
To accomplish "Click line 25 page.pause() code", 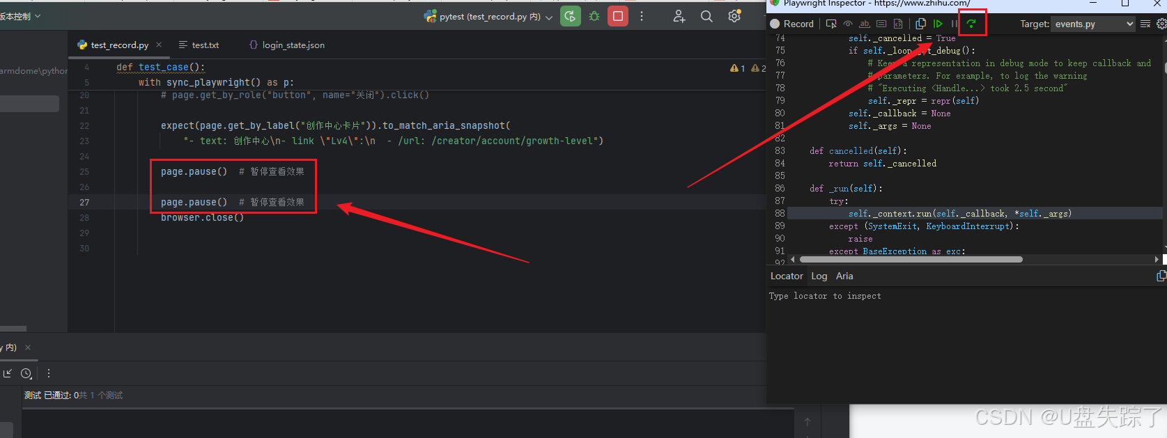I will click(x=194, y=171).
